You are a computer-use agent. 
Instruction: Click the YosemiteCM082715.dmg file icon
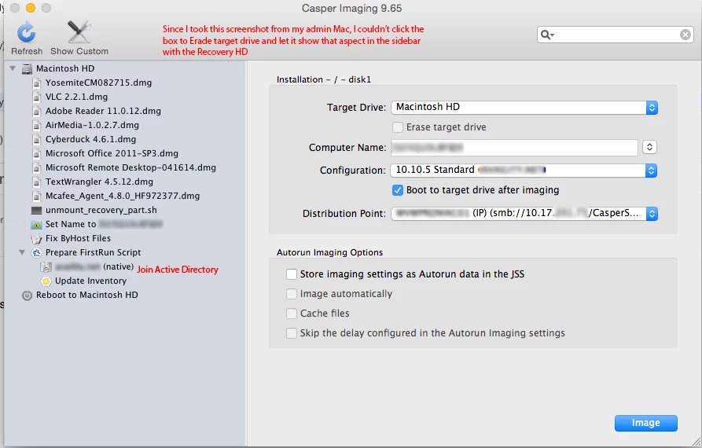[x=37, y=83]
